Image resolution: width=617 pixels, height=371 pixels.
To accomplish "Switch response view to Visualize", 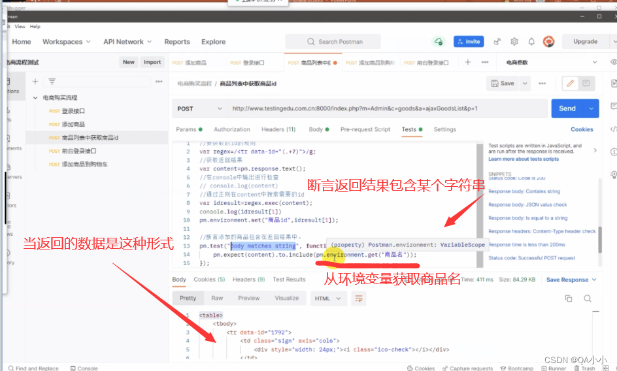I will tap(287, 298).
